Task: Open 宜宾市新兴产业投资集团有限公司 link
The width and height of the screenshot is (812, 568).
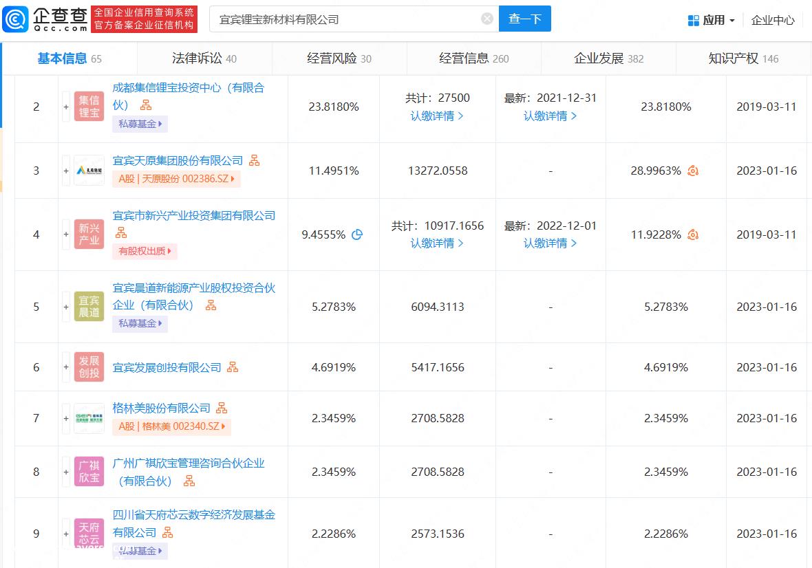Action: click(x=193, y=215)
